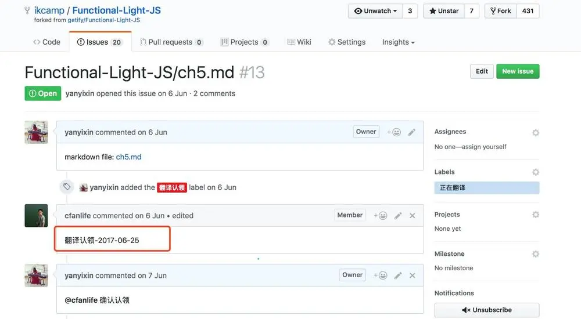
Task: Open the getify/Functional-Light-JS source link
Action: pyautogui.click(x=104, y=20)
